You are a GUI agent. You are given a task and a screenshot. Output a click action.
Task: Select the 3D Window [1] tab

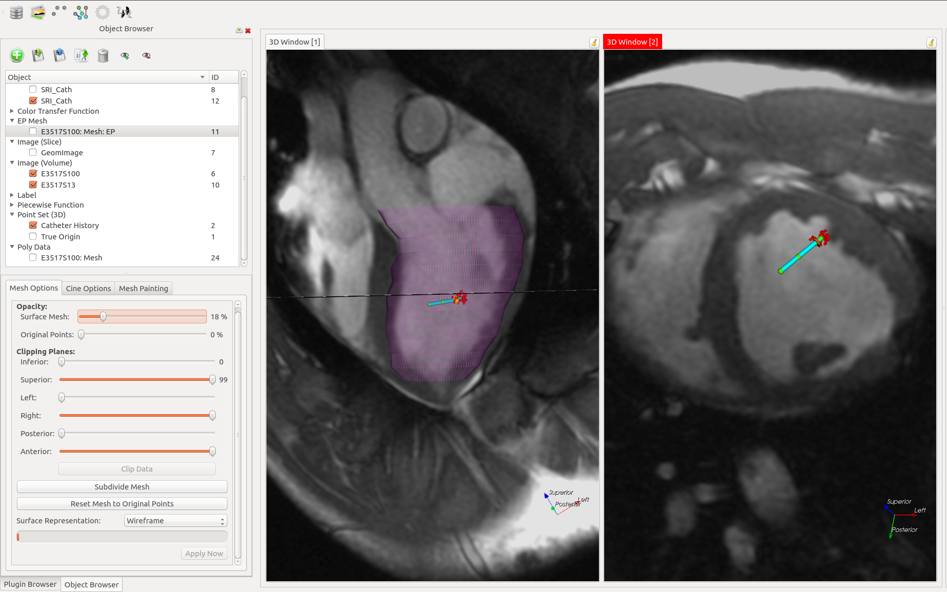click(295, 42)
